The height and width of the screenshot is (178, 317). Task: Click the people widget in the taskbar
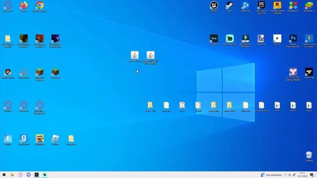click(x=271, y=175)
